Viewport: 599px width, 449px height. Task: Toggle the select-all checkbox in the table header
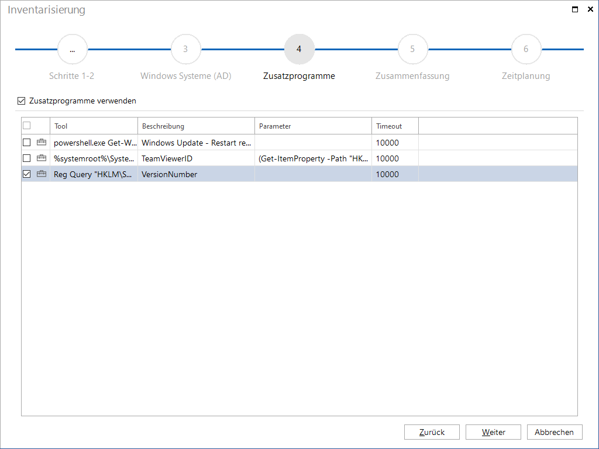(27, 125)
